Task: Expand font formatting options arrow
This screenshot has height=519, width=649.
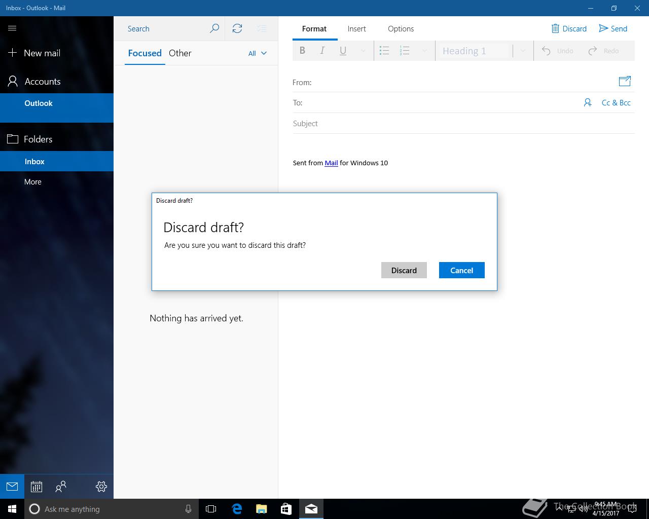Action: coord(363,51)
